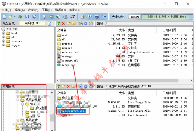Click the gear icon in the image pane toolbar
The width and height of the screenshot is (194, 131).
coord(86,23)
